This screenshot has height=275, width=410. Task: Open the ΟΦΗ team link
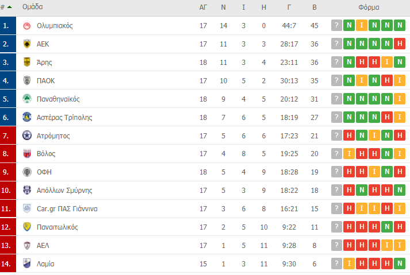click(44, 172)
